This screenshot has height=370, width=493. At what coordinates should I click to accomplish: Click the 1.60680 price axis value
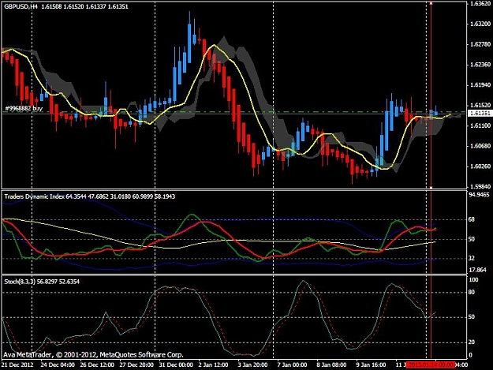[x=480, y=146]
